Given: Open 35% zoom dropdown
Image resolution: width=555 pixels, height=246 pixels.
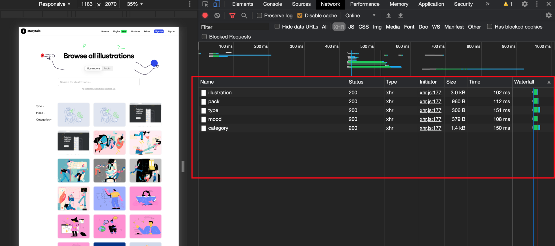Looking at the screenshot, I should point(135,4).
